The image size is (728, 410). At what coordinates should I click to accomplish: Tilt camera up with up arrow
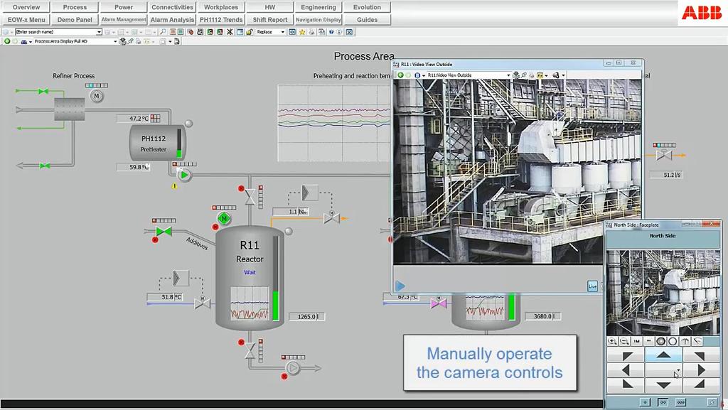663,355
